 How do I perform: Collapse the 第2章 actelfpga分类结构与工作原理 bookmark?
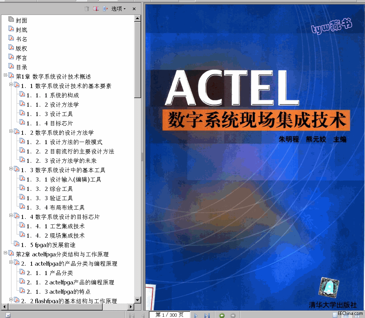click(5, 253)
